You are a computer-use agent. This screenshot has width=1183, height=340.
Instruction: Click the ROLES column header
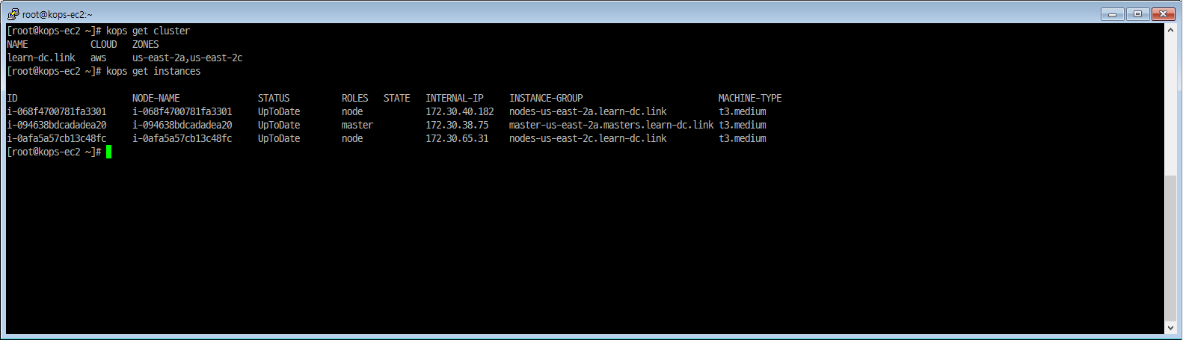(x=355, y=98)
